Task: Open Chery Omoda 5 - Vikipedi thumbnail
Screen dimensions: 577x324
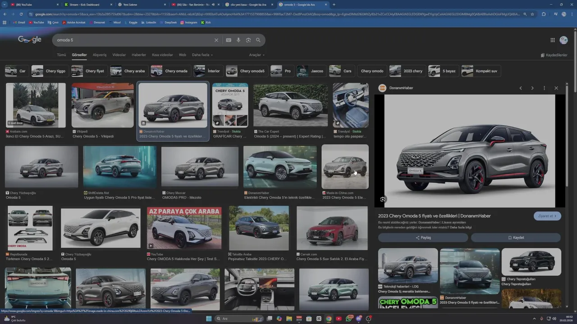Action: [102, 105]
